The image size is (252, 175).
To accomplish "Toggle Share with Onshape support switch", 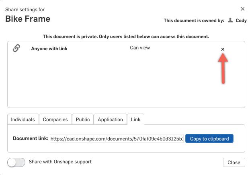I will click(x=16, y=162).
